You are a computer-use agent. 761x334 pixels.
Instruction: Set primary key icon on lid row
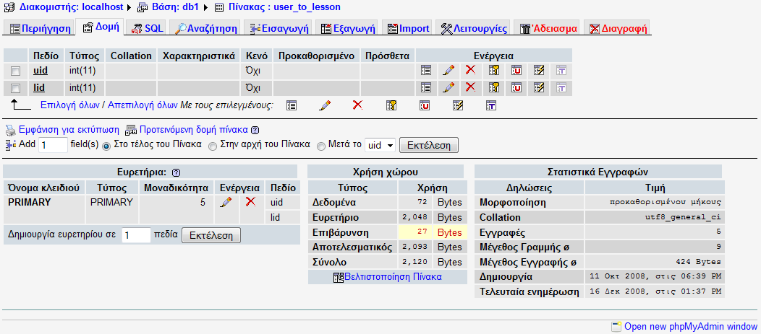(493, 87)
